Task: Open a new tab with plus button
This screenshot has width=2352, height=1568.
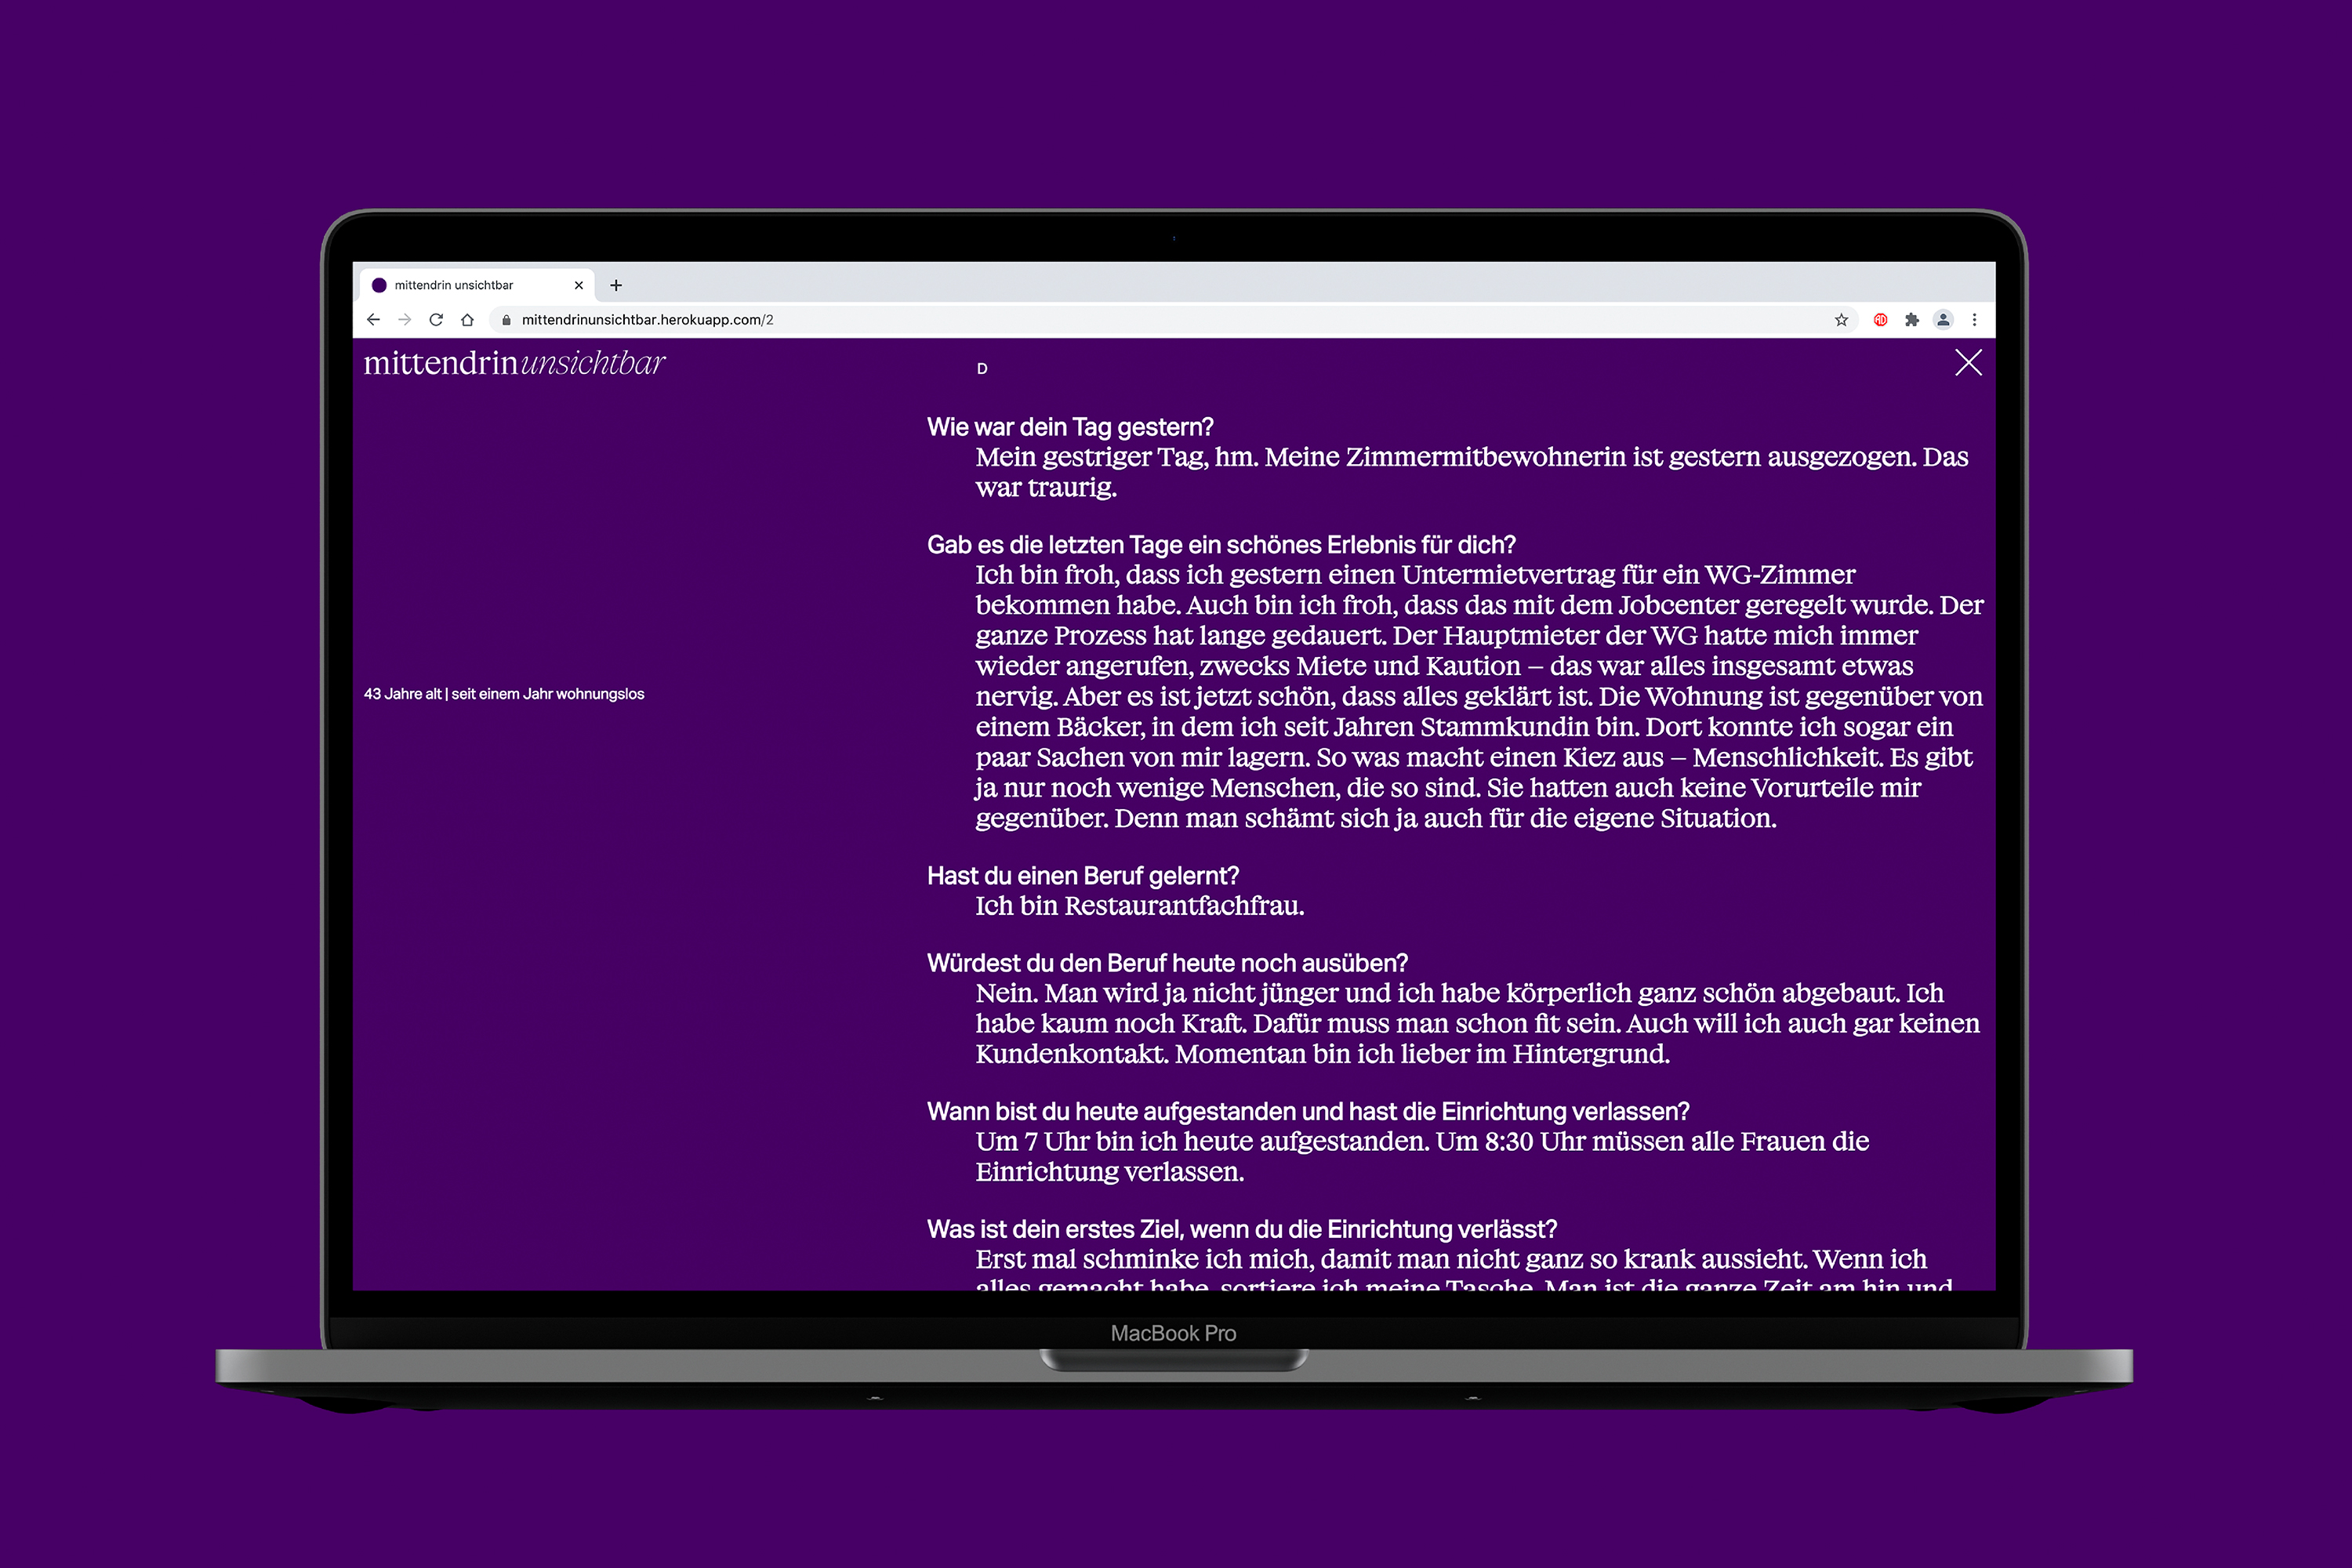Action: click(x=616, y=285)
